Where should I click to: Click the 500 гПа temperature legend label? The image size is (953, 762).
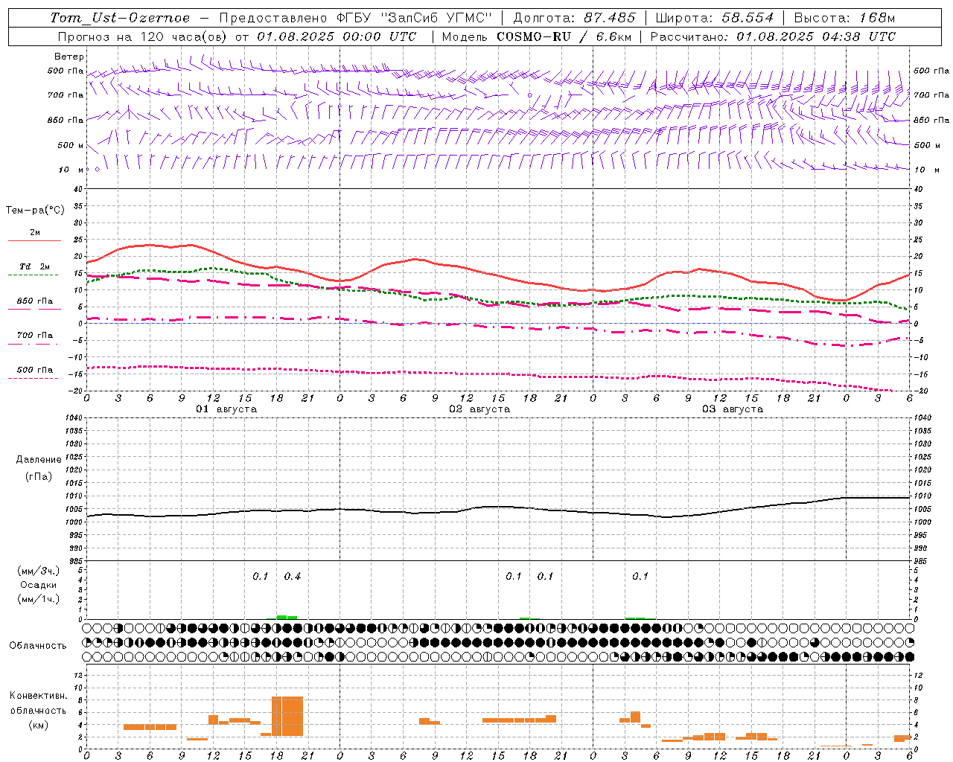[35, 370]
